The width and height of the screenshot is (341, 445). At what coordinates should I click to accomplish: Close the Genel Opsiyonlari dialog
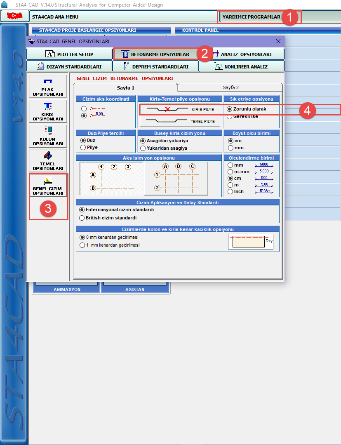tap(278, 41)
